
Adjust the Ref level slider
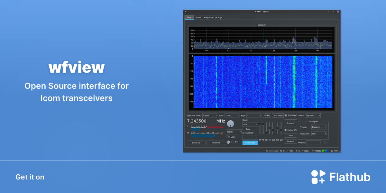(277, 128)
